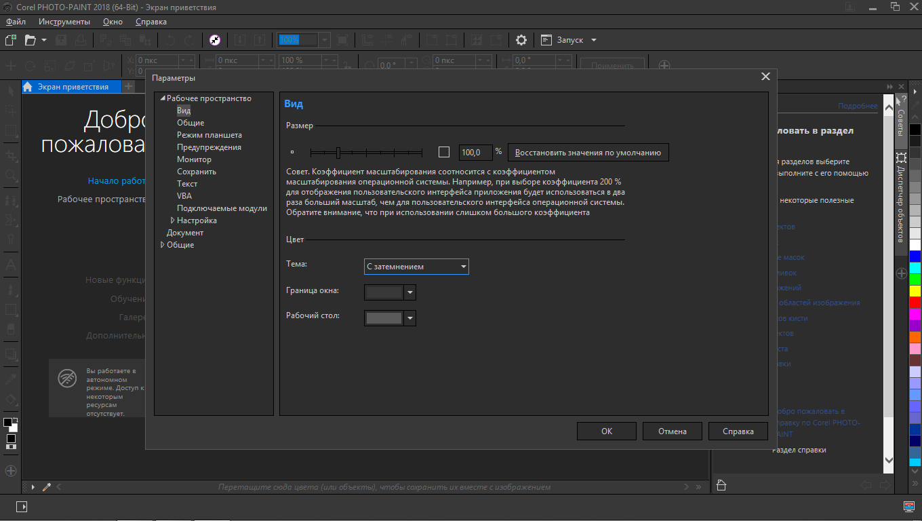Screen dimensions: 922x521
Task: Click the Open folder icon in toolbar
Action: pos(31,40)
